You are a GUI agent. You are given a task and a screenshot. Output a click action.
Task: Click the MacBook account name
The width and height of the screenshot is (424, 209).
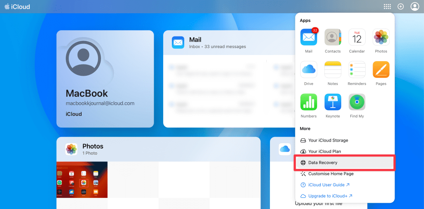click(x=87, y=93)
